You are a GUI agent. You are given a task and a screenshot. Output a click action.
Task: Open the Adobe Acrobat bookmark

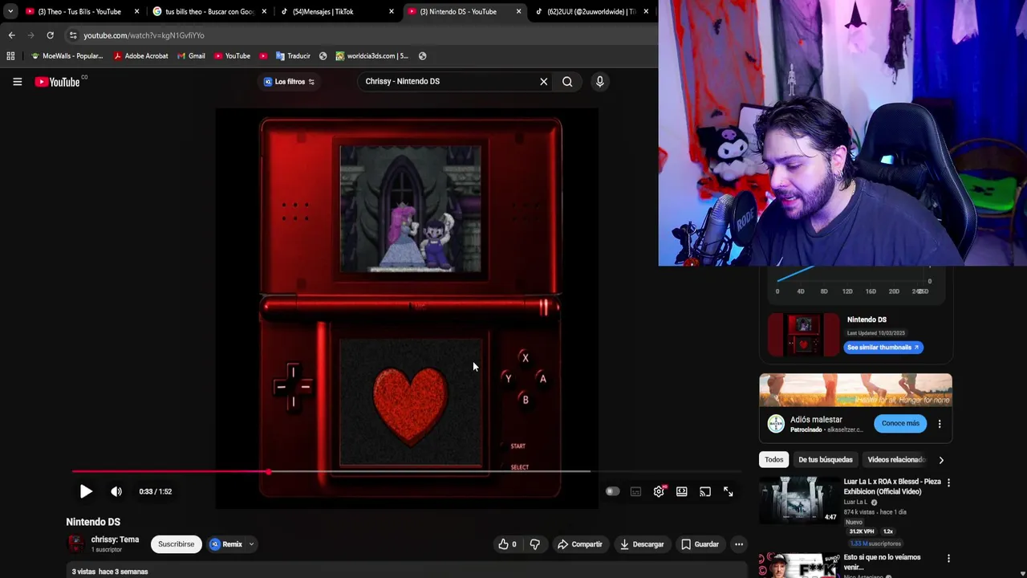tap(140, 56)
